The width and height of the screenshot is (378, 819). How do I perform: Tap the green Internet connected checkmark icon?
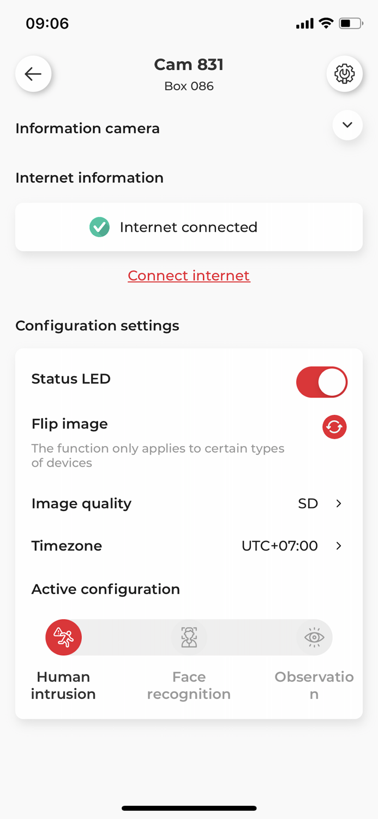point(99,227)
